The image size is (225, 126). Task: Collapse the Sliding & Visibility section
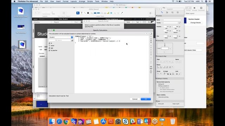[156, 78]
